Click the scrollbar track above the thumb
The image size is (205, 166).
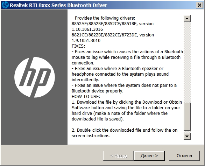(x=187, y=62)
